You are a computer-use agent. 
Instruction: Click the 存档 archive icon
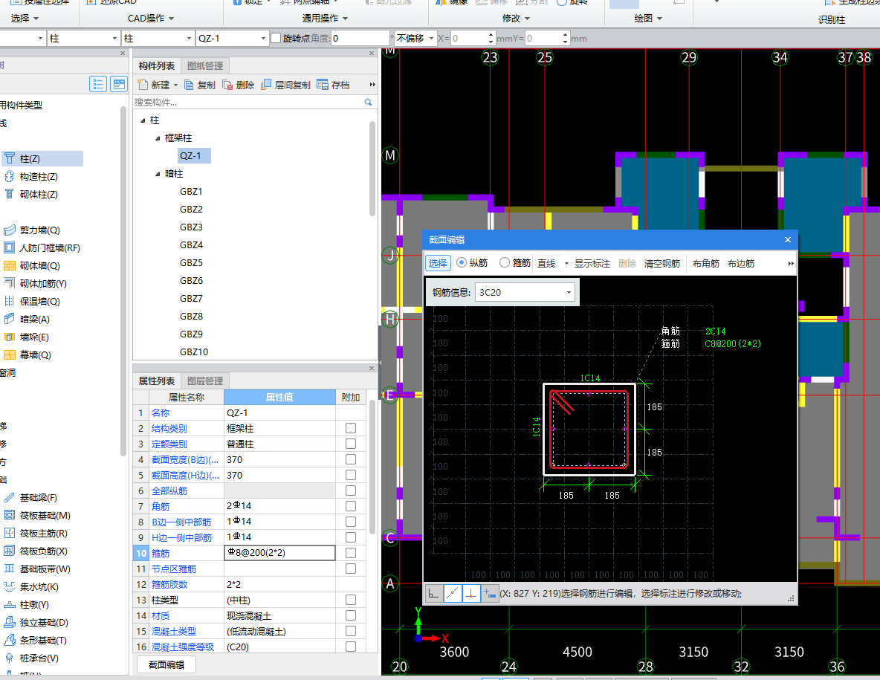(323, 85)
